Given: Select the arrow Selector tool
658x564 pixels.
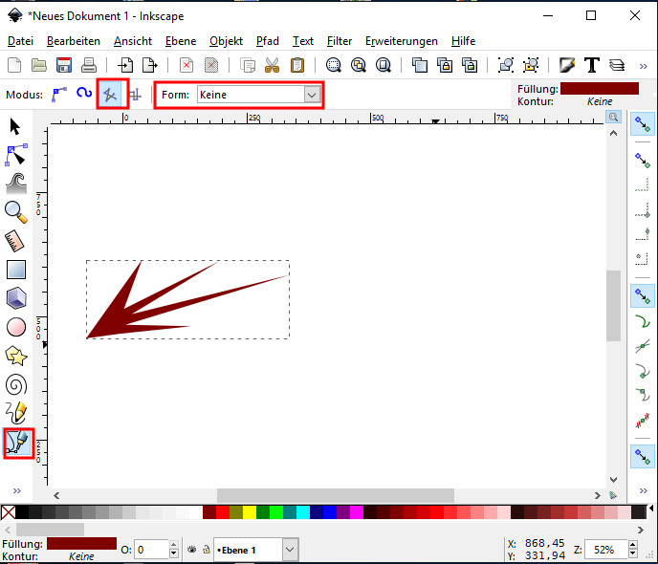Looking at the screenshot, I should pyautogui.click(x=15, y=126).
